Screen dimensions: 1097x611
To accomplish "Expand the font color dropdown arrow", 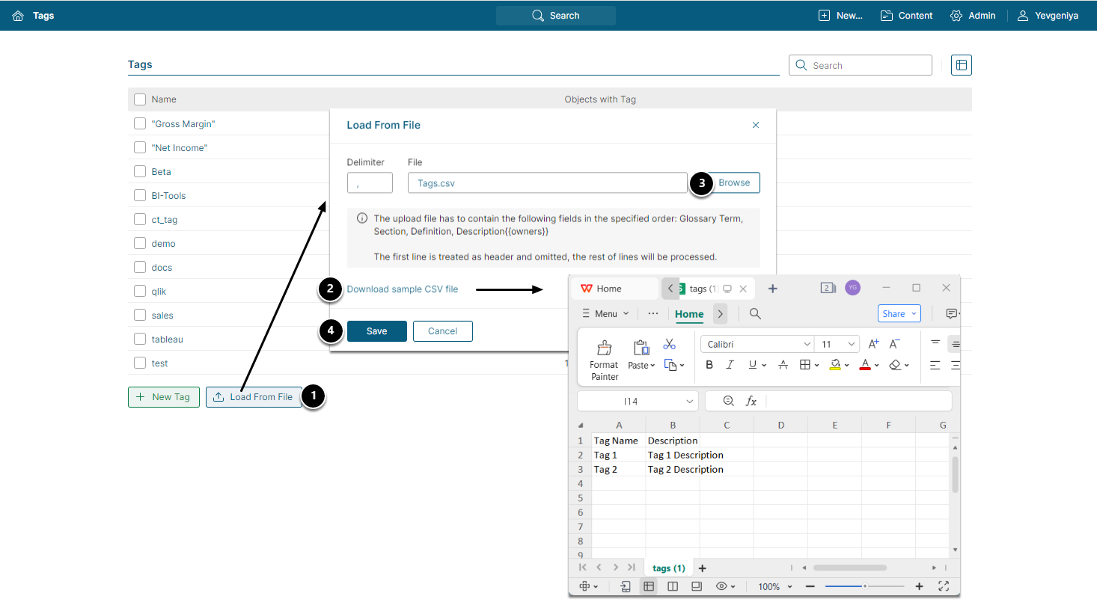I will (x=876, y=366).
